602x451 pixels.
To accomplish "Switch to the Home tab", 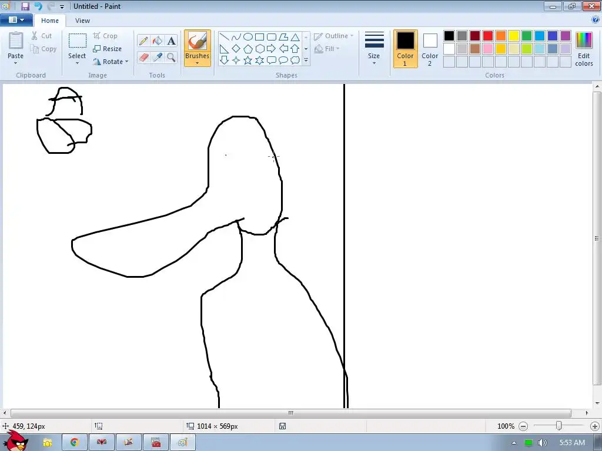I will coord(50,21).
